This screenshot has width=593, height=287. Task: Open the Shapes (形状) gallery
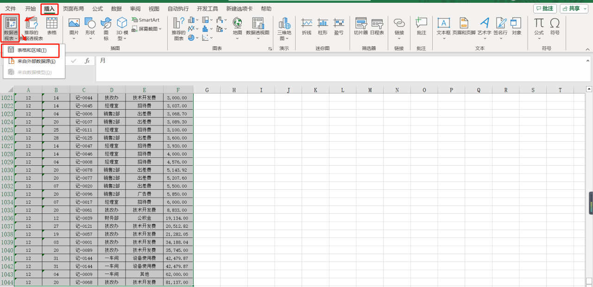coord(90,29)
